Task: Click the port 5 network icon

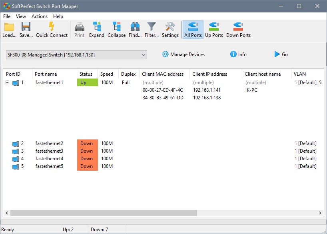Action: click(x=16, y=166)
